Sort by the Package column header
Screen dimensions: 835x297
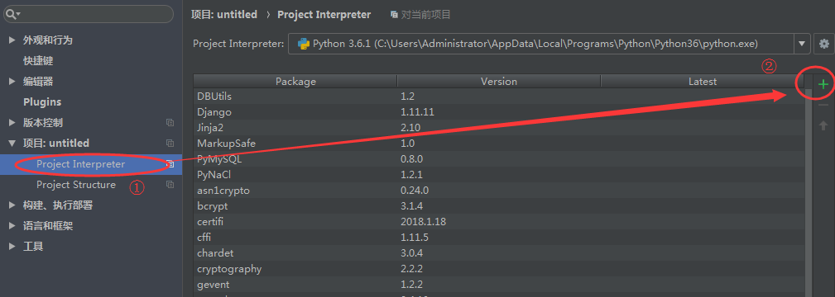tap(295, 82)
